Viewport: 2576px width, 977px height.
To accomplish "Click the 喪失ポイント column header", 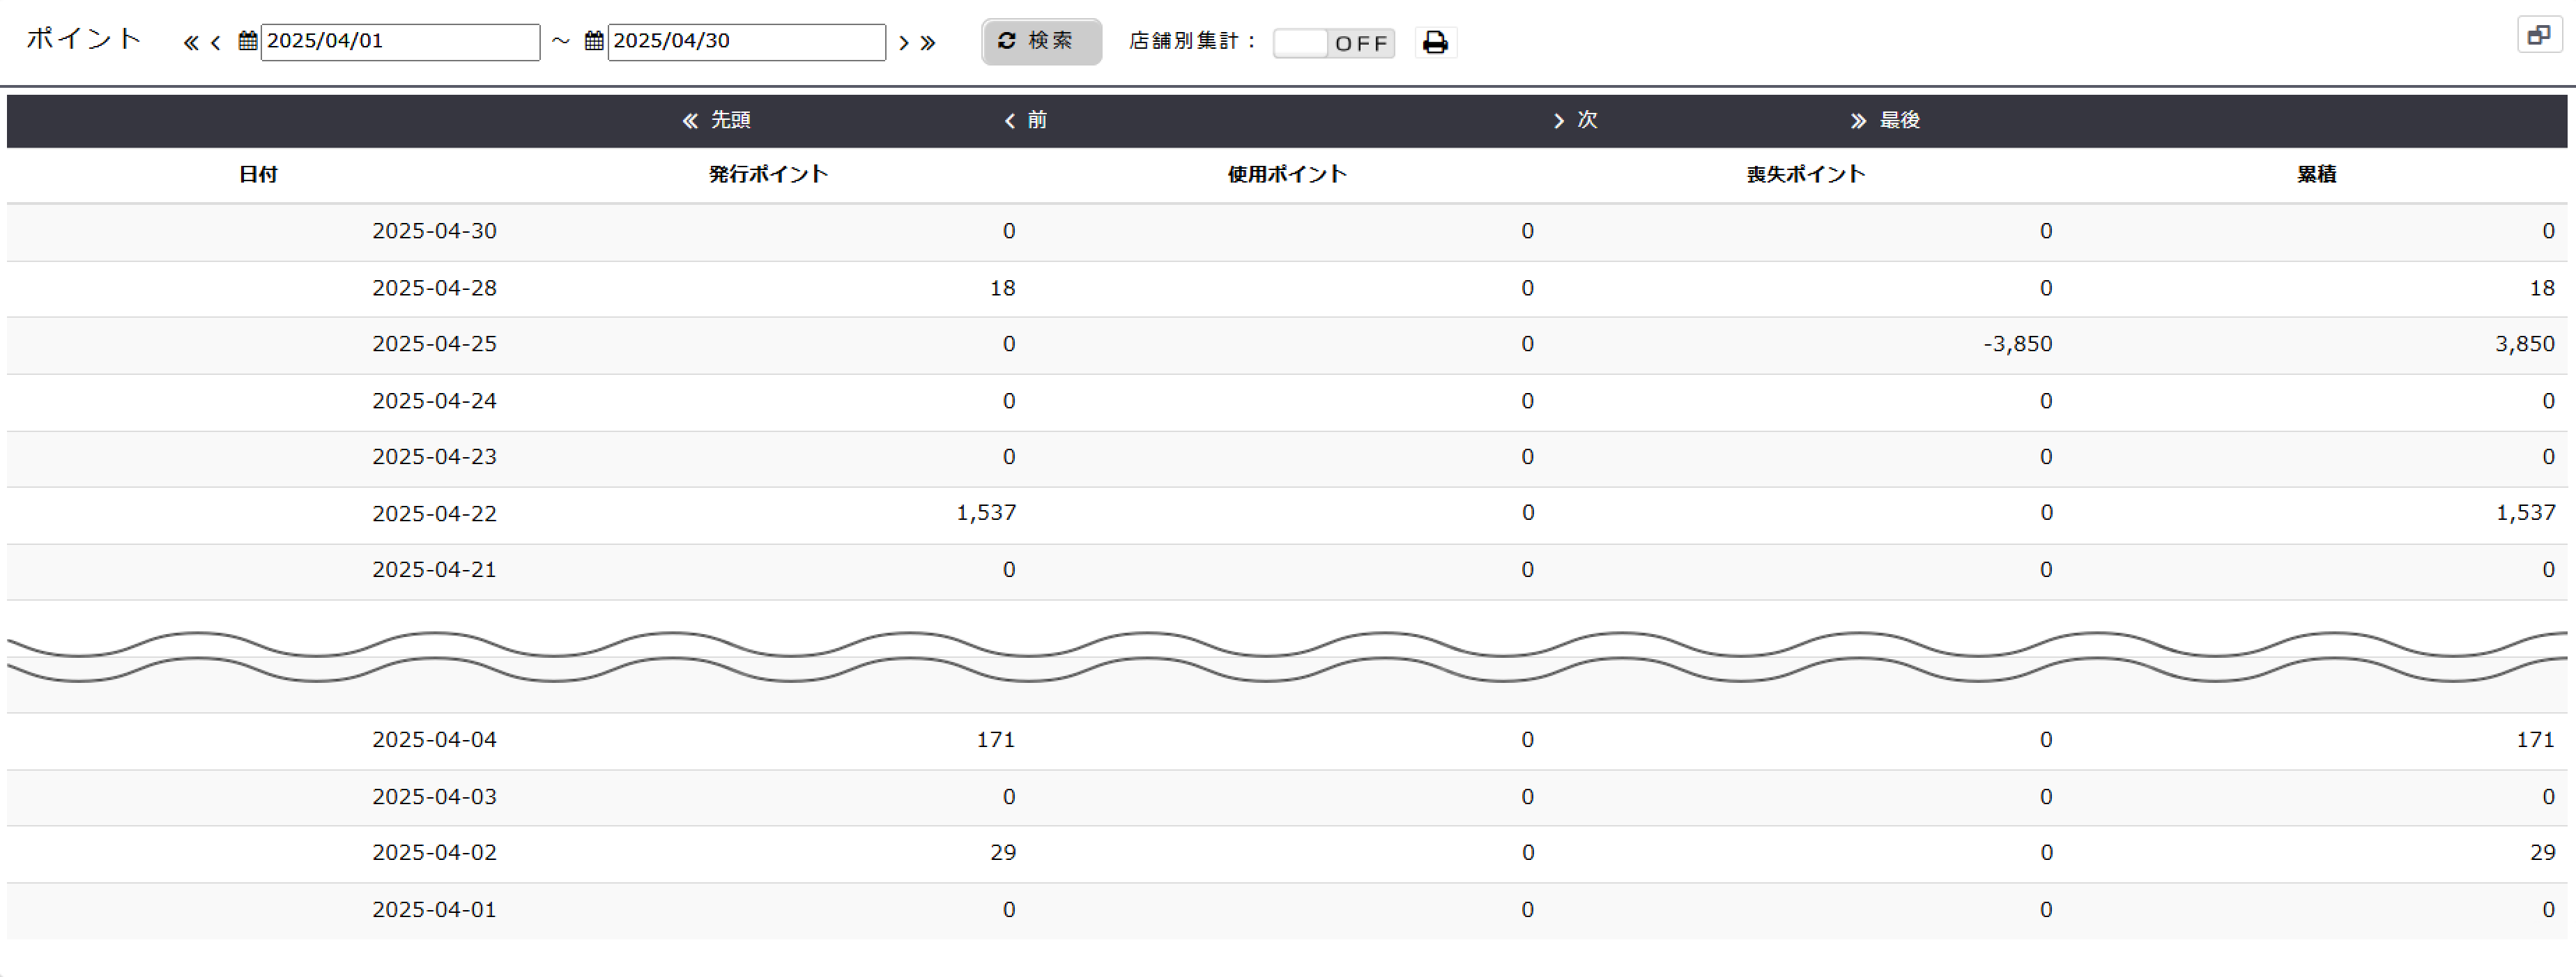I will 1806,174.
